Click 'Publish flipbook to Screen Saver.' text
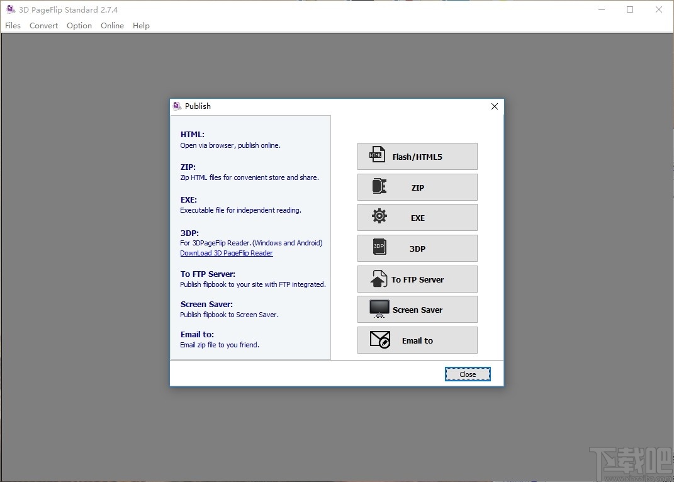 [x=229, y=315]
